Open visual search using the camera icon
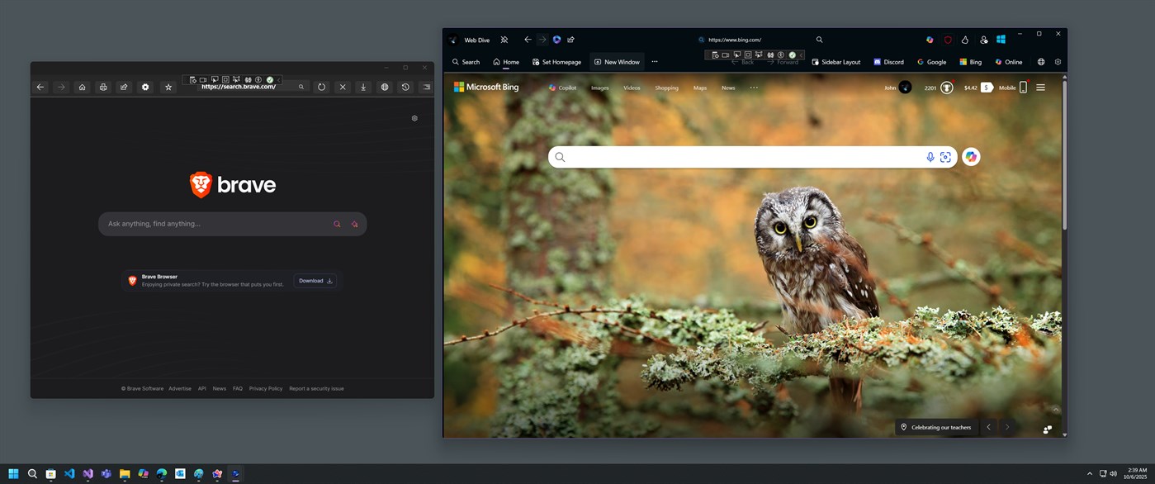The width and height of the screenshot is (1155, 484). pyautogui.click(x=946, y=156)
